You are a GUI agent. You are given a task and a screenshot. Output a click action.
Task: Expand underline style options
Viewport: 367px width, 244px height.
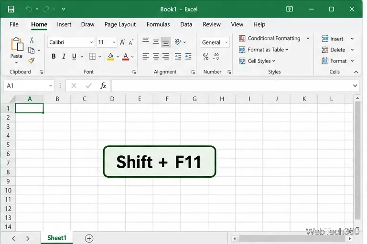(x=82, y=57)
